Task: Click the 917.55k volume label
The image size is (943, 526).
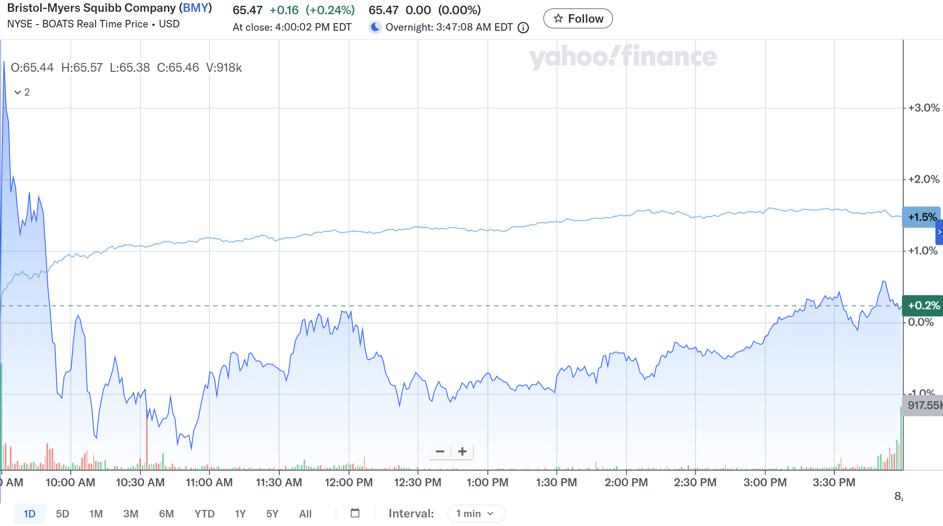Action: tap(923, 405)
